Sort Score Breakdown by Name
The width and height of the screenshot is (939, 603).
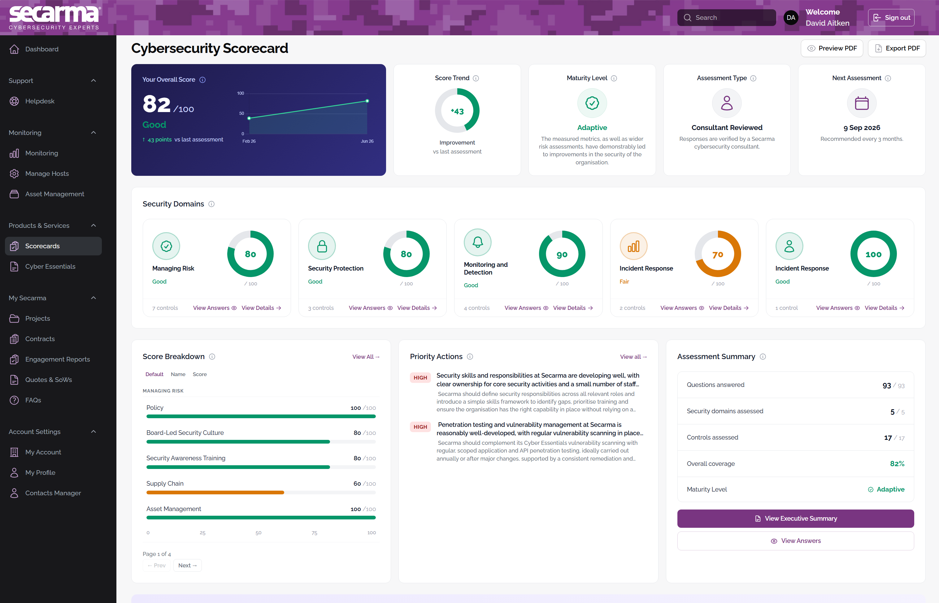pyautogui.click(x=178, y=374)
